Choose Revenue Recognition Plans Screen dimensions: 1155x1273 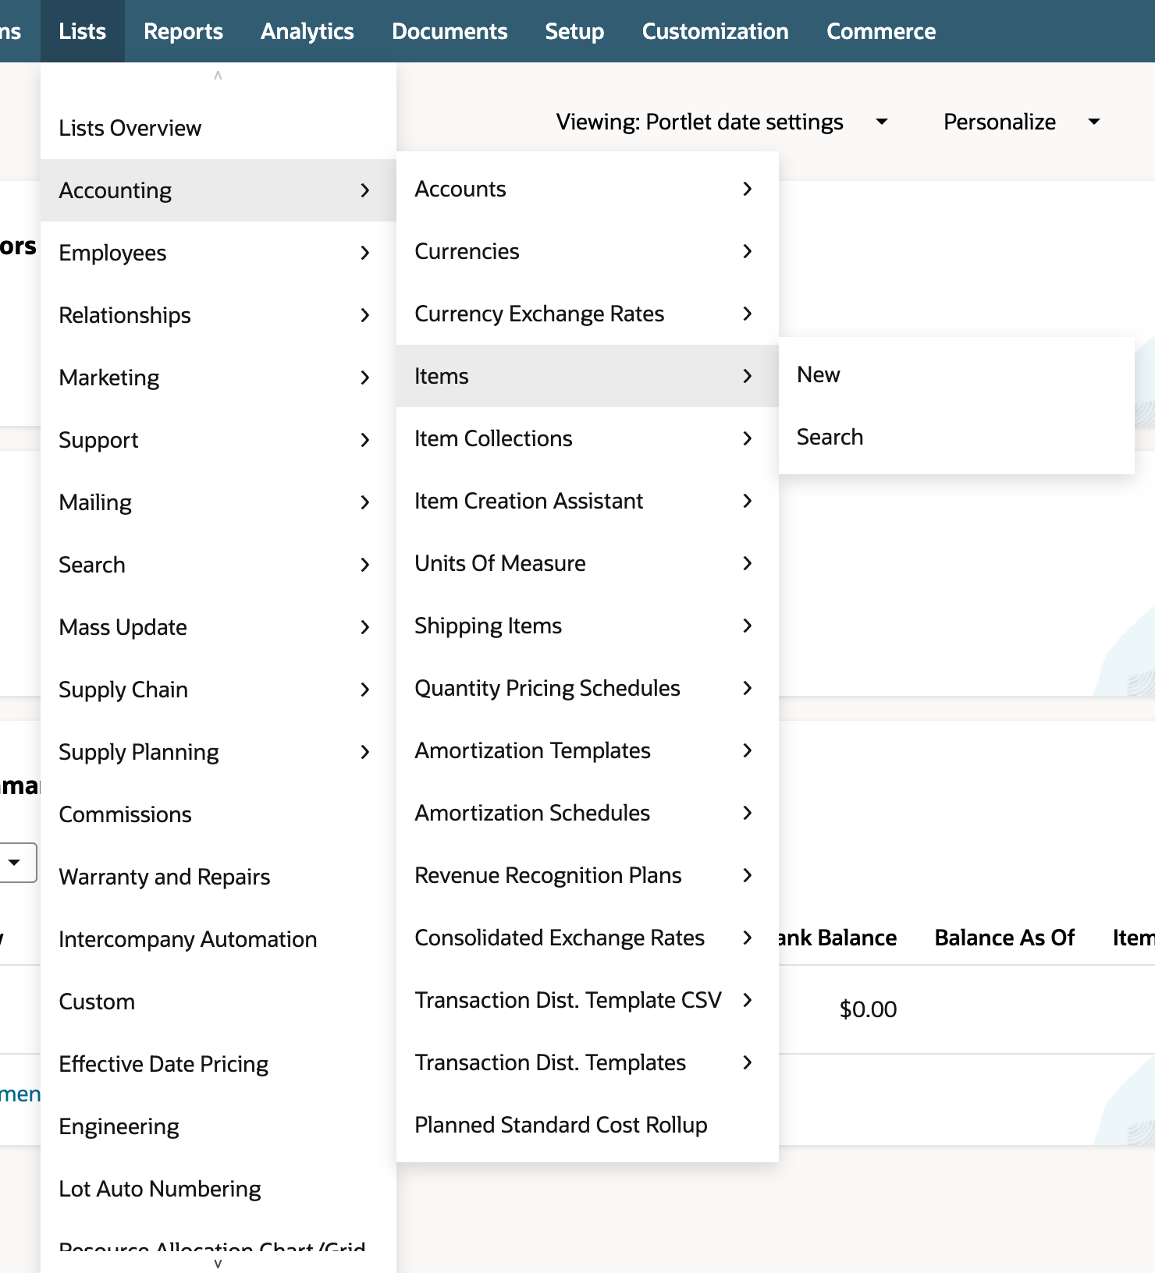pyautogui.click(x=588, y=875)
